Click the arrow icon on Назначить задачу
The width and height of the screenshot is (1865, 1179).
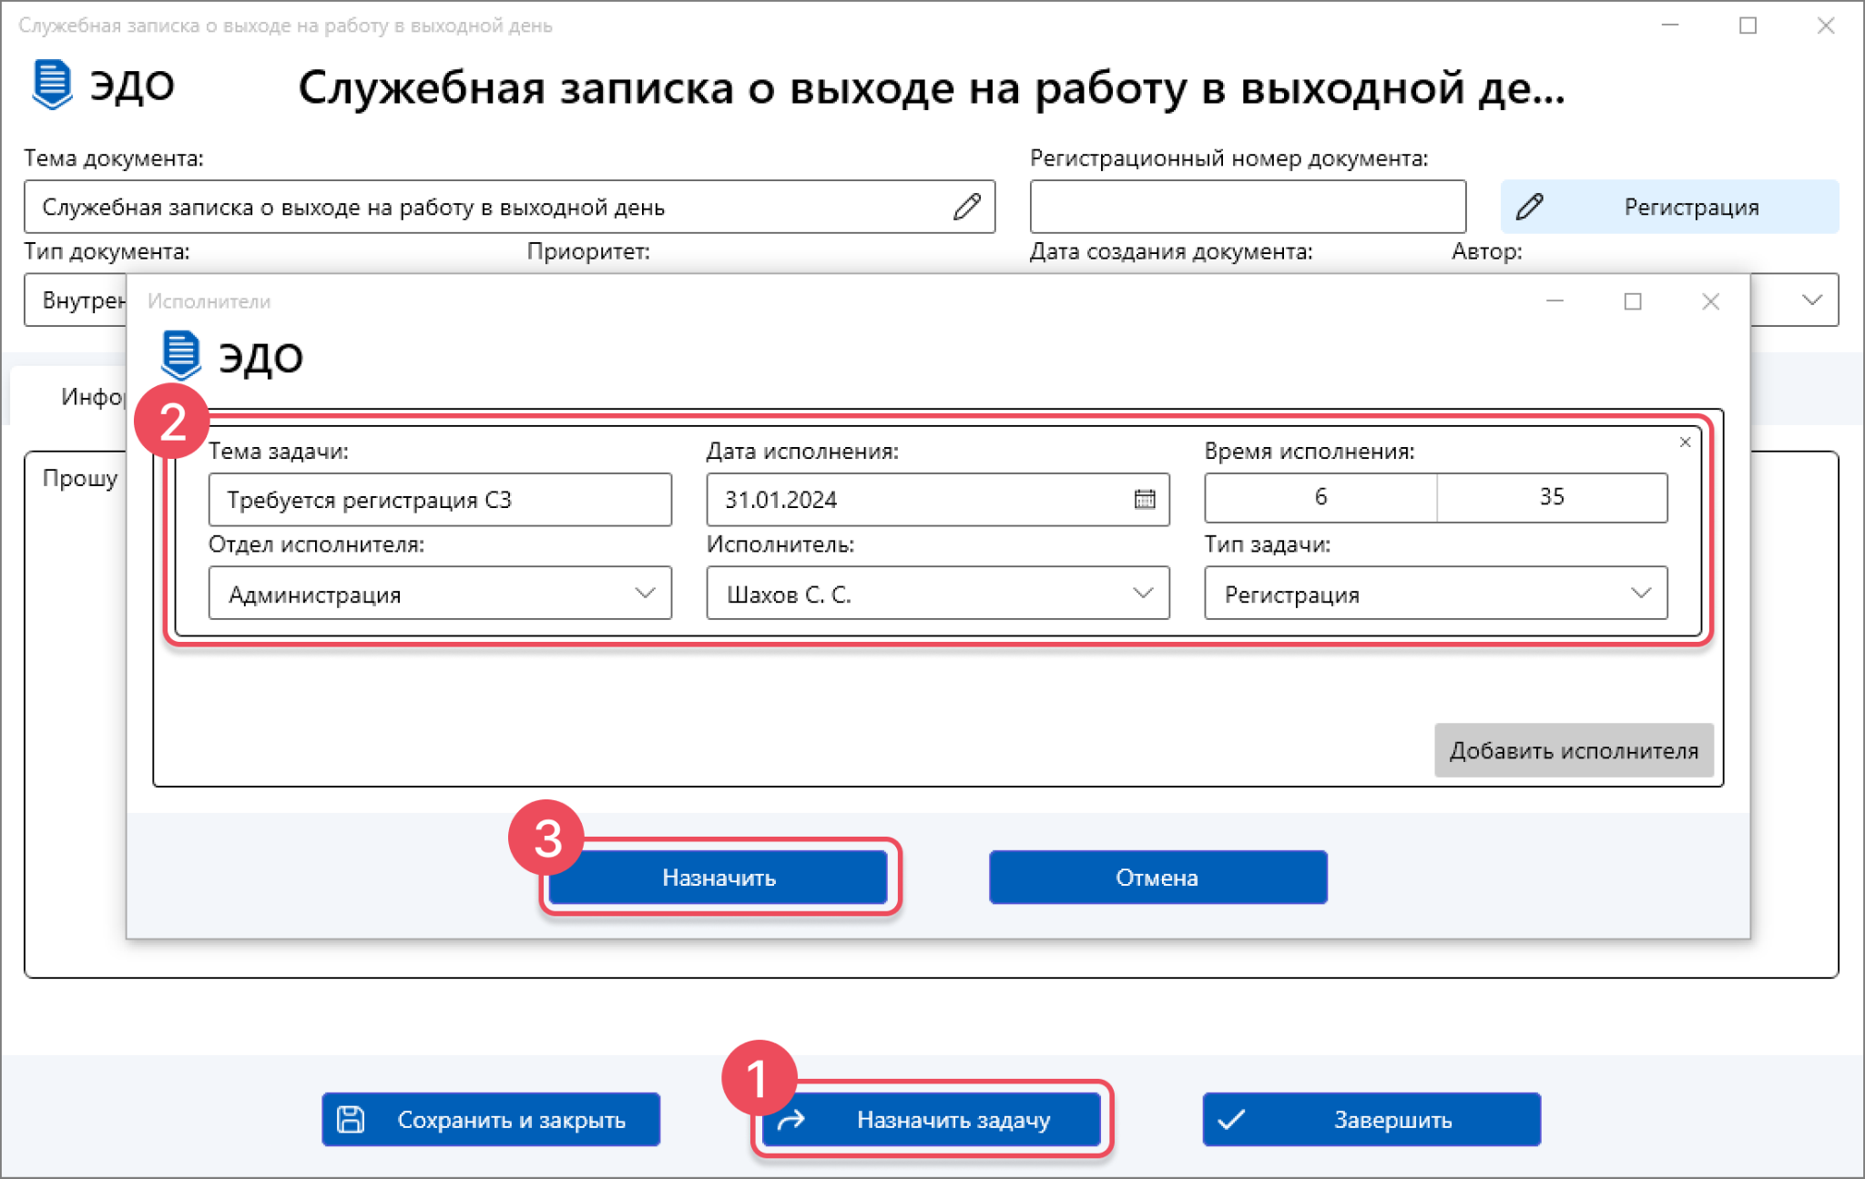pyautogui.click(x=790, y=1119)
